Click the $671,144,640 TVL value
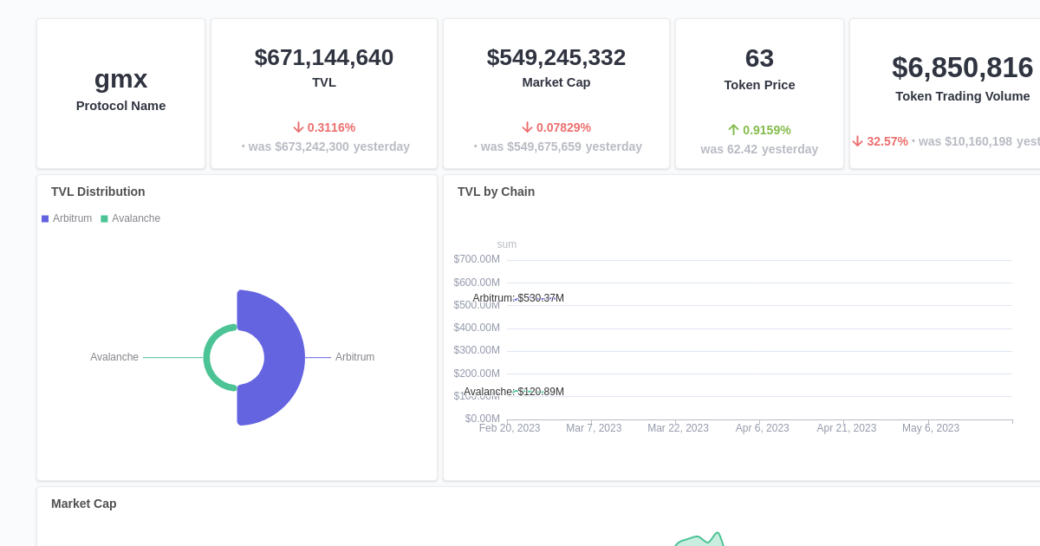The width and height of the screenshot is (1040, 546). tap(323, 57)
